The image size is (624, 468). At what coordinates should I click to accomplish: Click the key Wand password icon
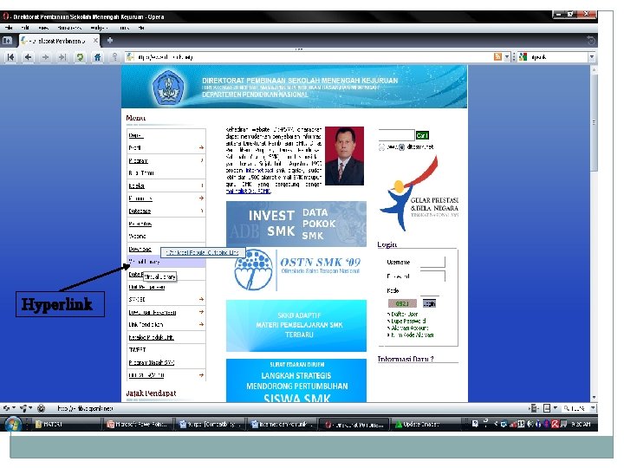tap(114, 57)
